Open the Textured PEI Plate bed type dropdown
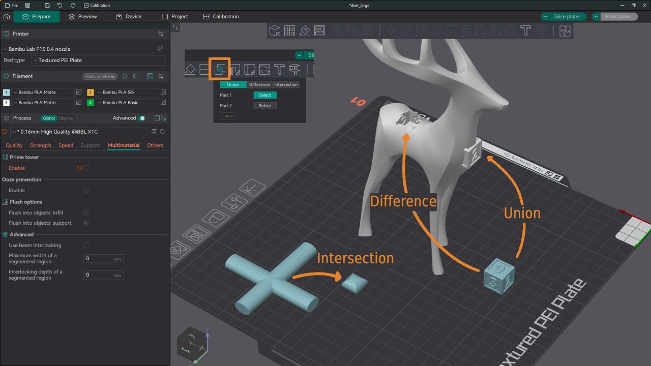 [x=99, y=60]
